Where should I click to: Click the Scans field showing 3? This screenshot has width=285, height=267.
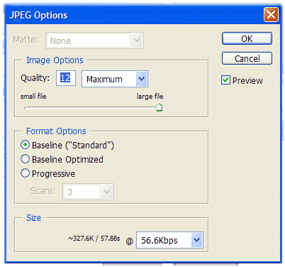82,192
